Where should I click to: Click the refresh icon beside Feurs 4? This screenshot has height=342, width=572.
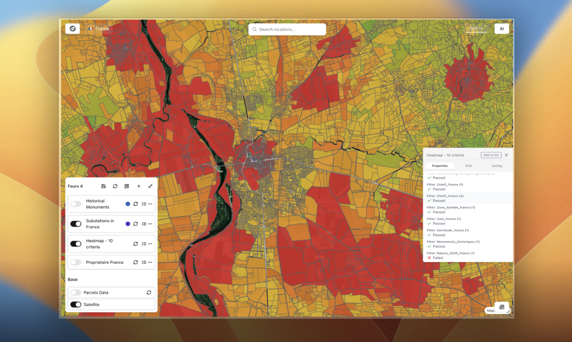115,186
